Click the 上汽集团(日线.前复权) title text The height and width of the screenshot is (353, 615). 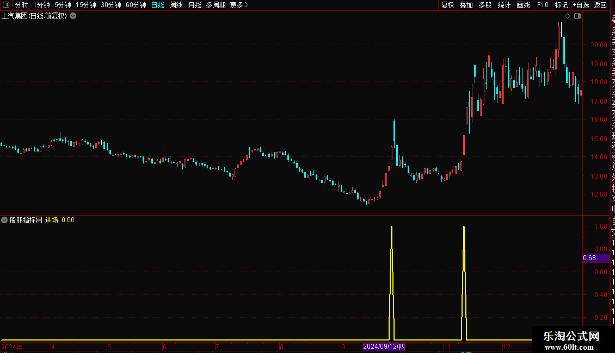tap(34, 16)
